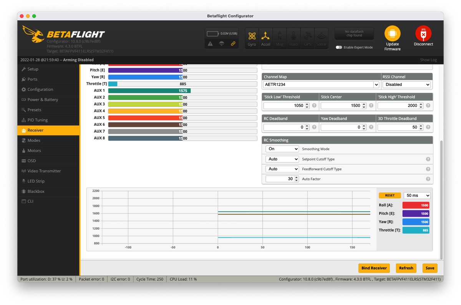
Task: Click the Throttle [T] cyan legend swatch
Action: [416, 230]
